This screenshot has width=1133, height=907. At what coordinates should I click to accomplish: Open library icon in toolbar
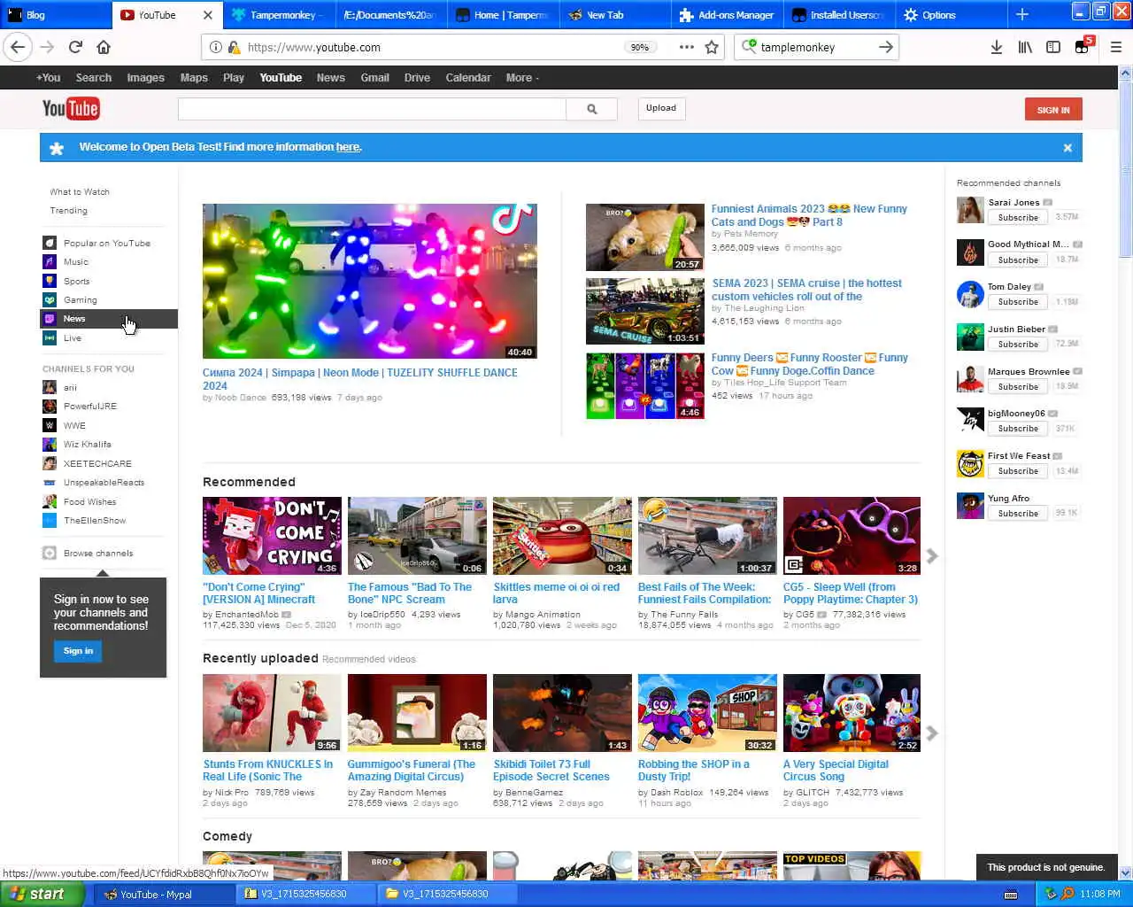point(1025,47)
